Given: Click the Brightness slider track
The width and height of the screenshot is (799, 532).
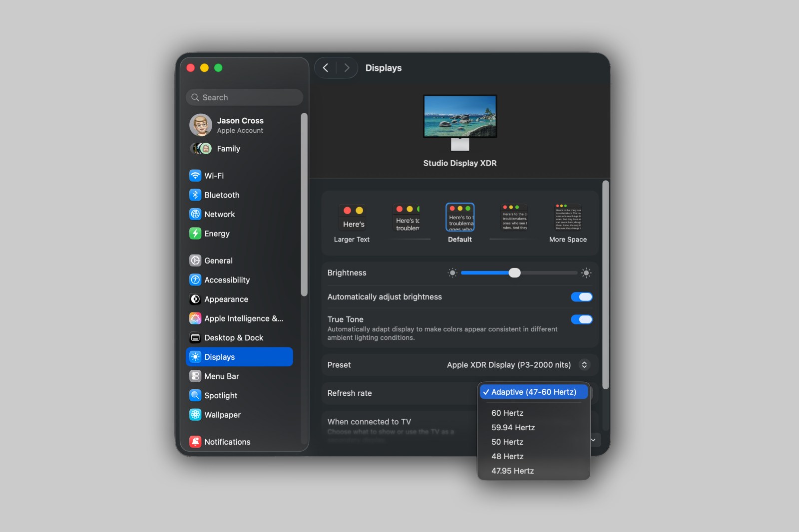Looking at the screenshot, I should [544, 273].
